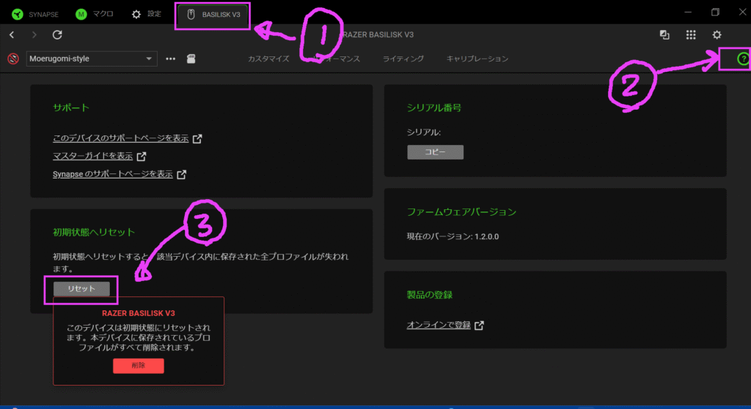Click the シリアル: label
This screenshot has width=751, height=409.
424,132
